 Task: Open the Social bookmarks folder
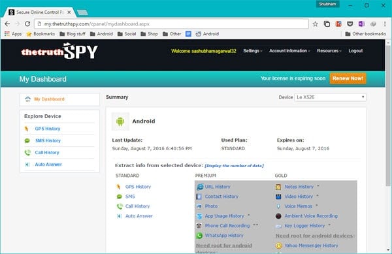pos(127,34)
